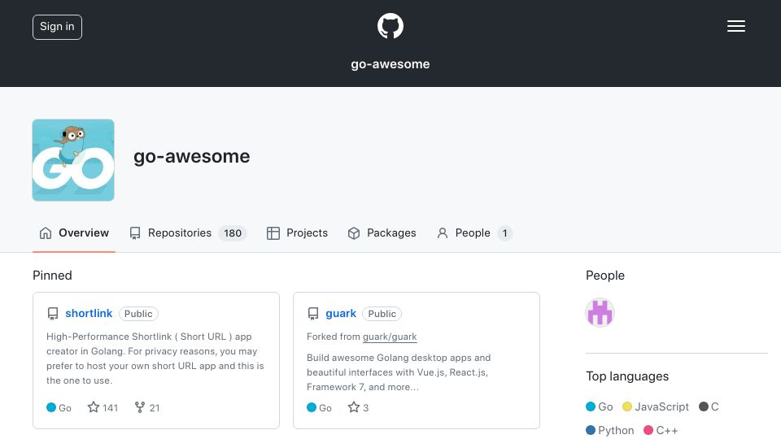This screenshot has width=781, height=439.
Task: Click the shortlink description text
Action: 155,359
